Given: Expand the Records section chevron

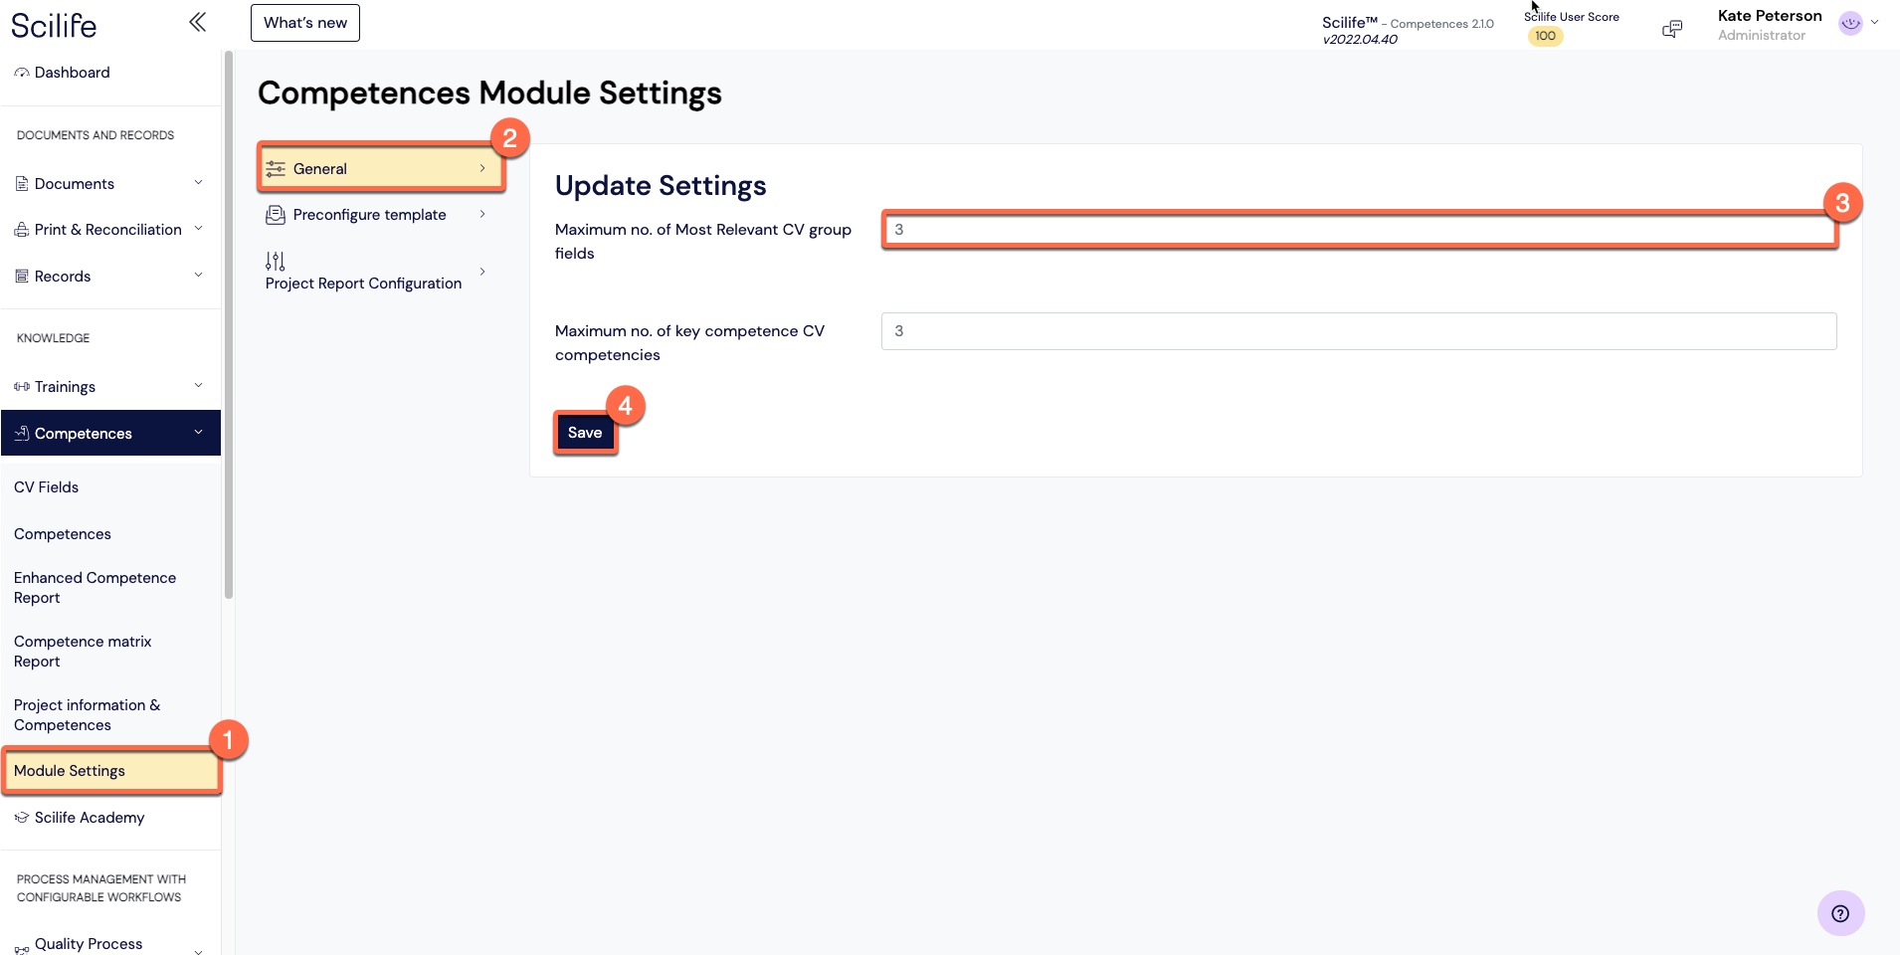Looking at the screenshot, I should click(x=198, y=276).
